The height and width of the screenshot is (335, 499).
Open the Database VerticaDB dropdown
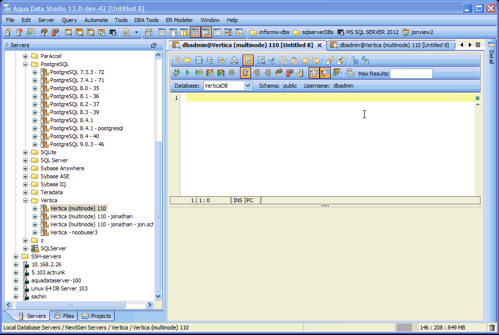point(247,86)
